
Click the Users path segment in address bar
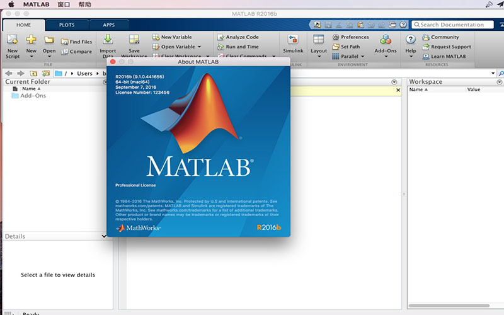tap(84, 74)
